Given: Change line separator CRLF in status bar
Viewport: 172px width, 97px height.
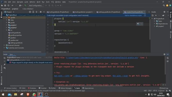Looking at the screenshot, I should [150, 91].
